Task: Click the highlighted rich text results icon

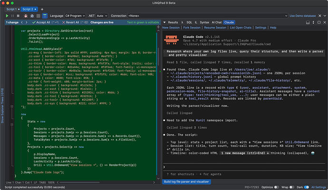Action: pos(45,16)
